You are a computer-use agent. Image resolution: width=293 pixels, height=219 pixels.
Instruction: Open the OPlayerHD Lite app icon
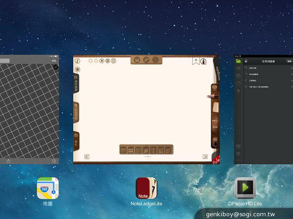coord(245,188)
